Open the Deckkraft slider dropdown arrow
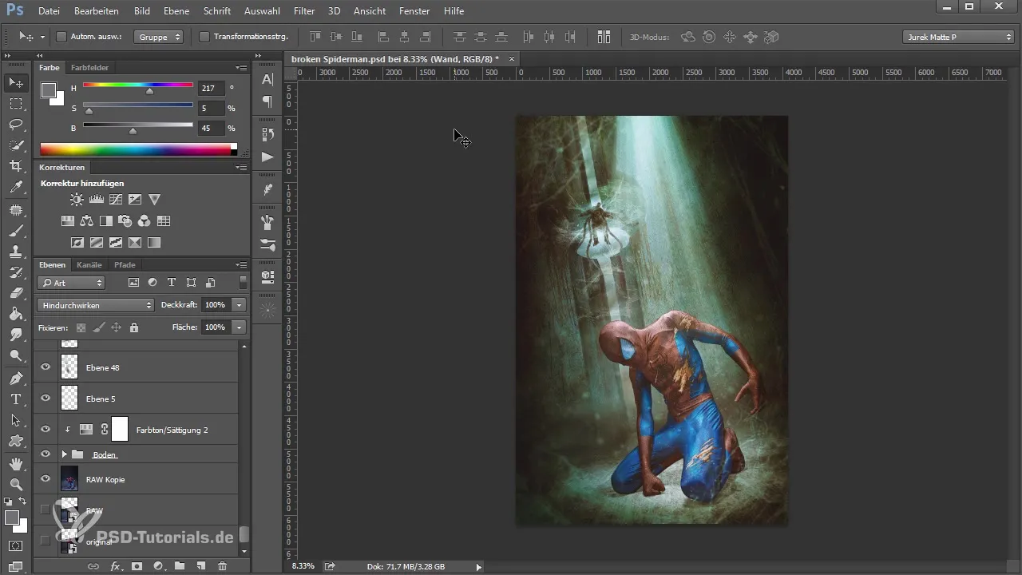This screenshot has width=1022, height=575. click(239, 305)
